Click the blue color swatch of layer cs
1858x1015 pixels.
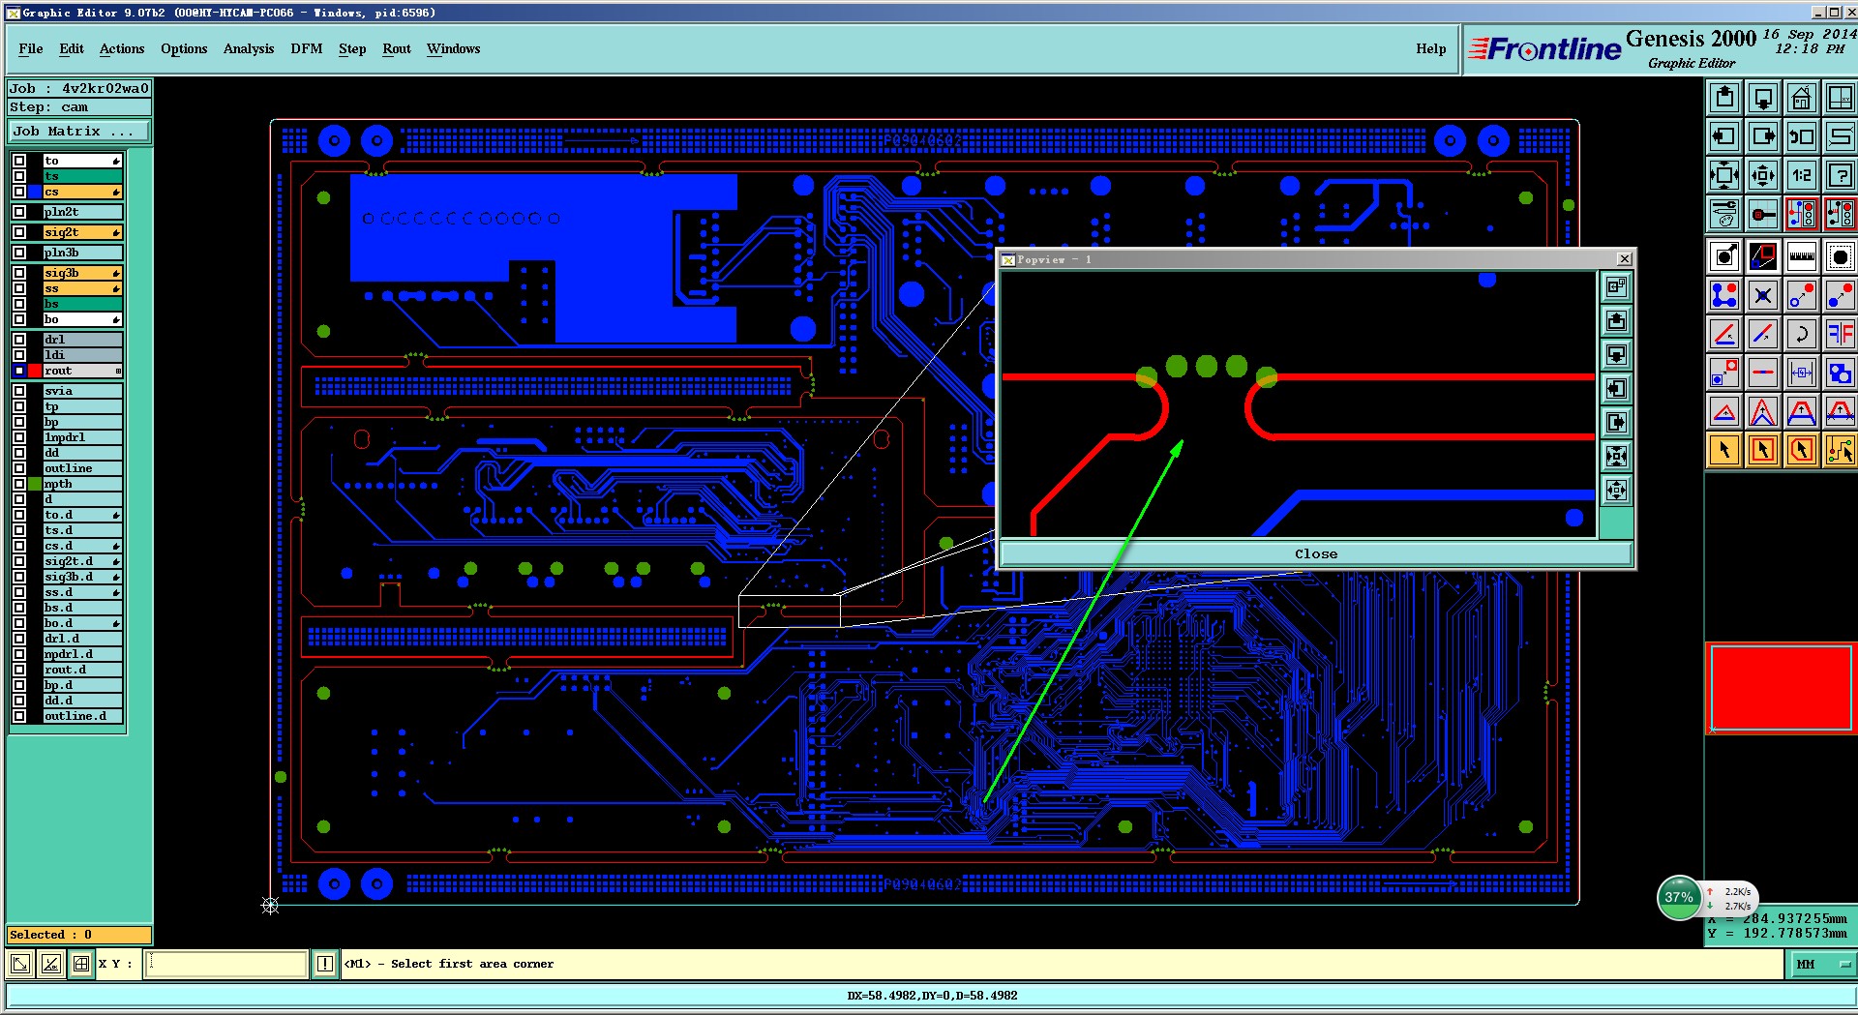click(35, 192)
